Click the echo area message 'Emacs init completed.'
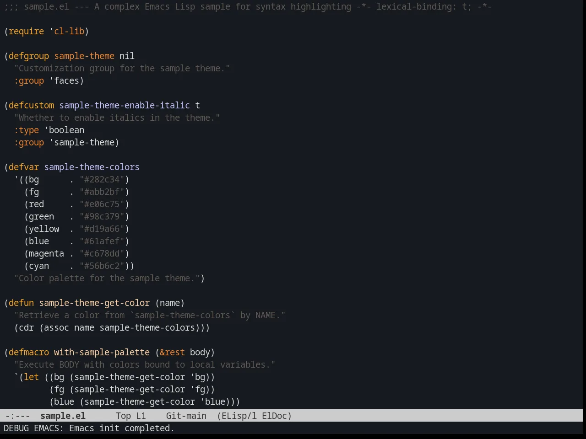586x439 pixels. [122, 428]
